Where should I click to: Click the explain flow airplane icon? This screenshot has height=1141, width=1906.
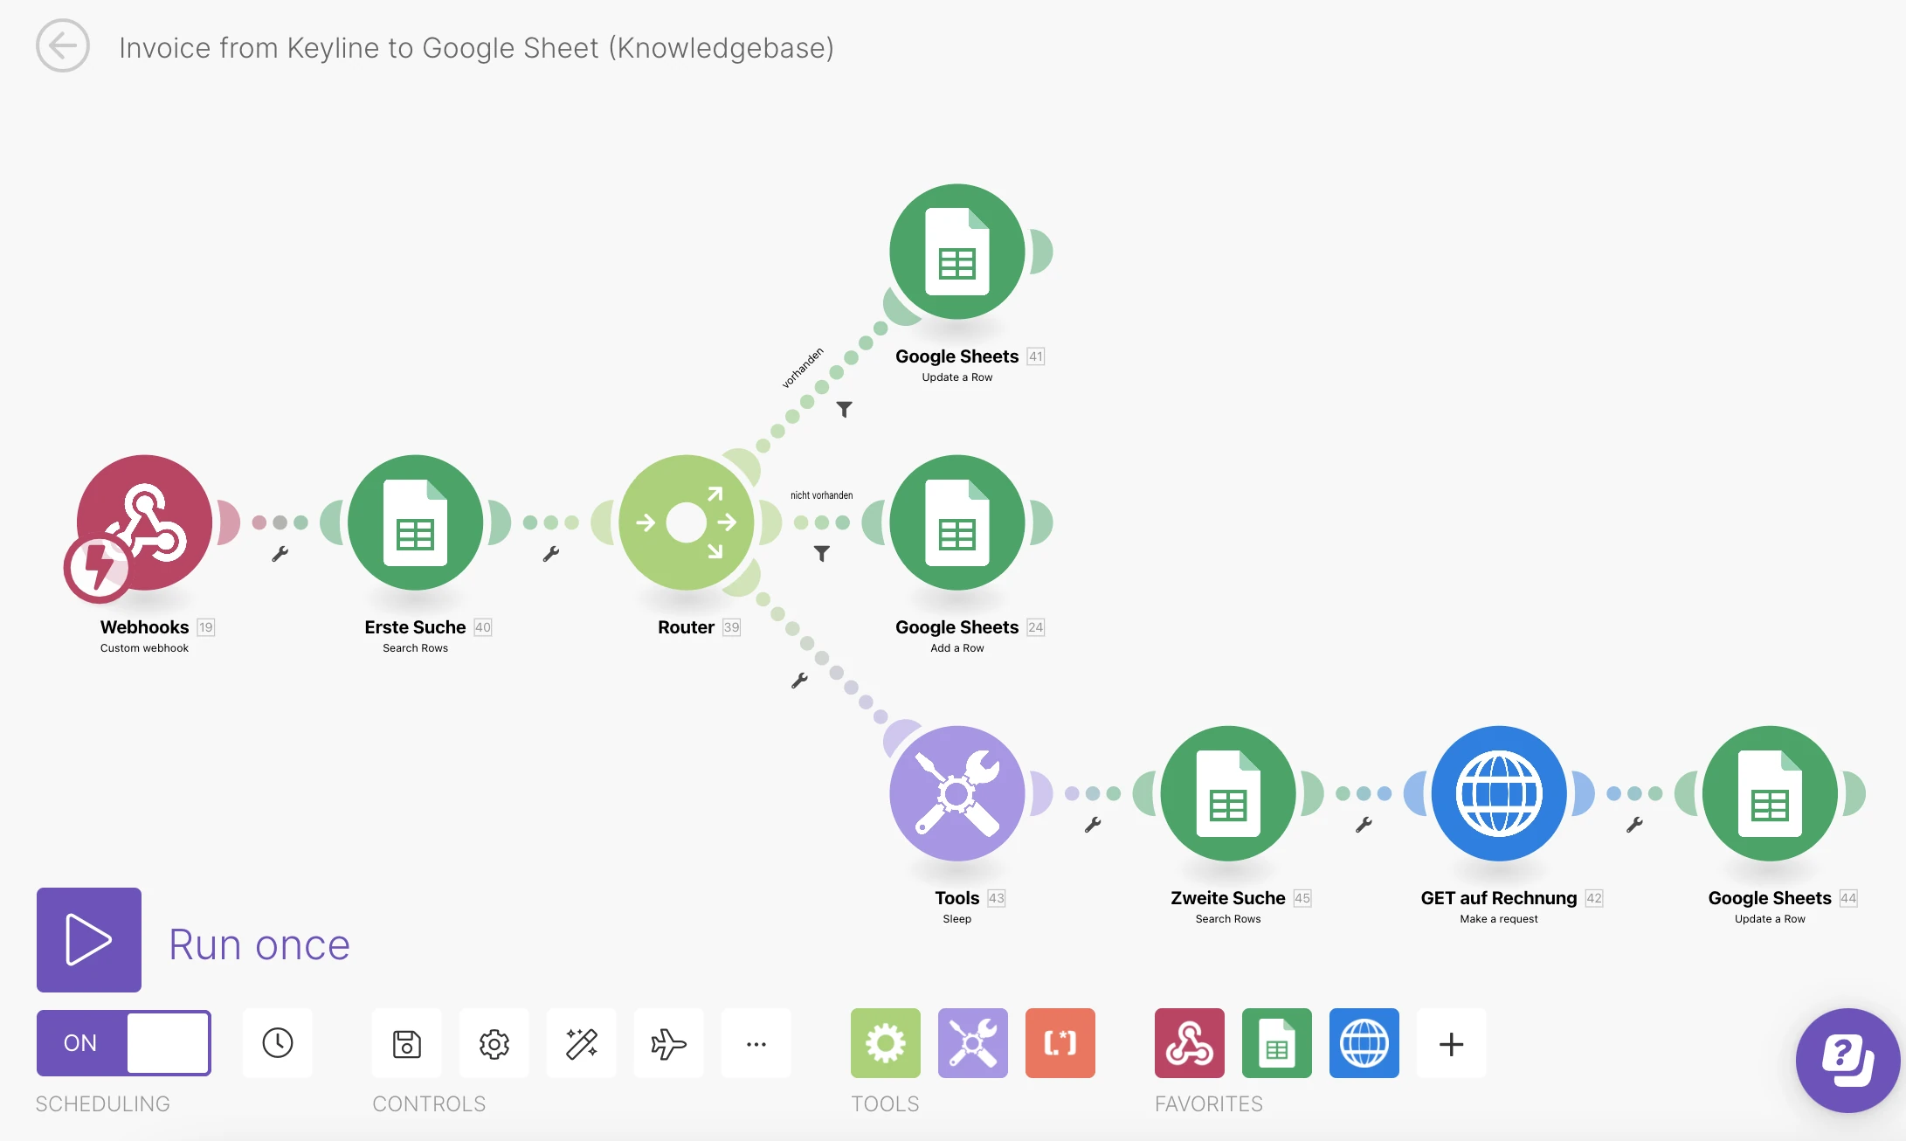click(669, 1043)
